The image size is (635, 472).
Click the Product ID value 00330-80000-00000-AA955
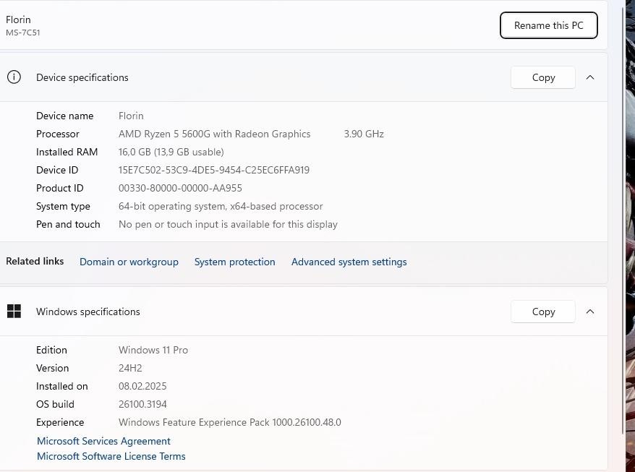[180, 188]
